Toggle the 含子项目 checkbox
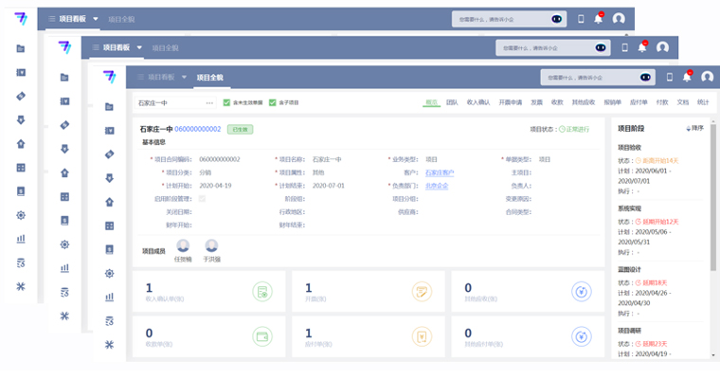720x379 pixels. pyautogui.click(x=273, y=102)
